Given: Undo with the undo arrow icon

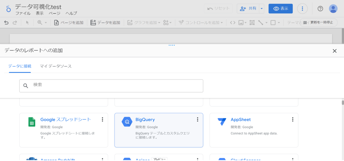Looking at the screenshot, I should [x=6, y=23].
